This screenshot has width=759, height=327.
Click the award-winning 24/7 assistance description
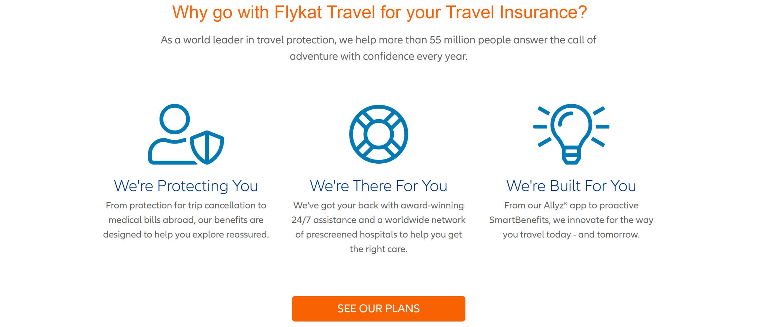coord(378,227)
